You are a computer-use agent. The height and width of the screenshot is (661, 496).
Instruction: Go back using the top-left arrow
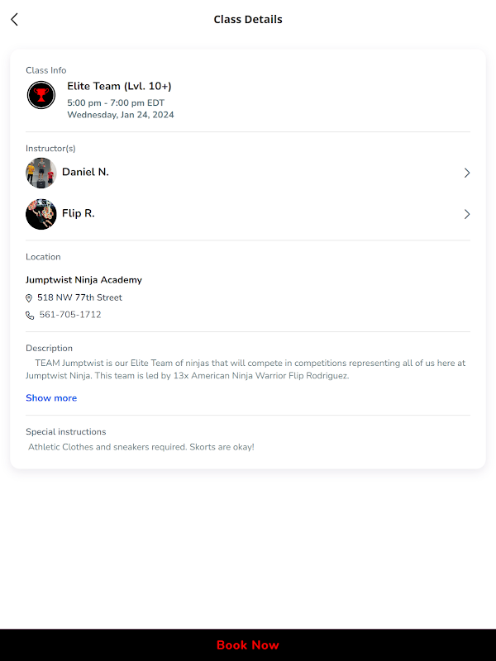[14, 20]
